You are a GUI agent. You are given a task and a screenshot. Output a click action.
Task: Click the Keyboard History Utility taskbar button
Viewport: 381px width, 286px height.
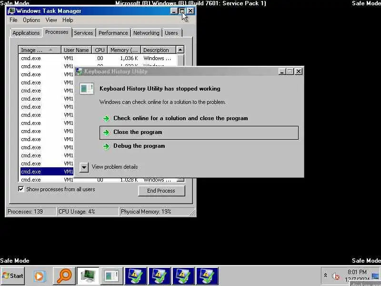pos(111,276)
